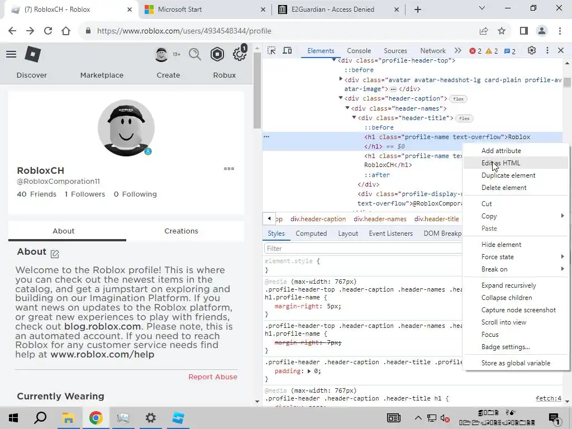Go forward in browser history

30,31
